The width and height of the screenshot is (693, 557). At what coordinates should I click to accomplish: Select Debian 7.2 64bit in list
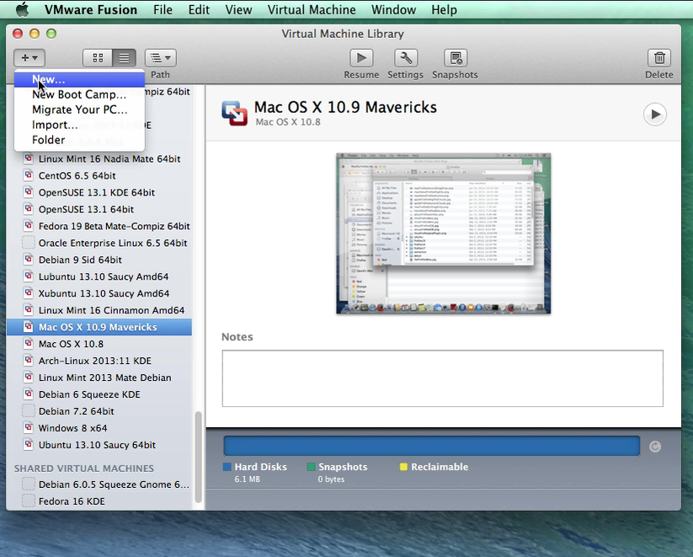click(99, 411)
